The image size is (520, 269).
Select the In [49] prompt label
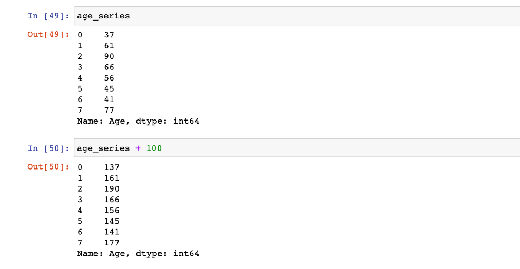coord(49,16)
